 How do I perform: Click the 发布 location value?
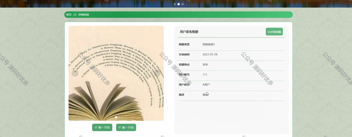(x=205, y=65)
